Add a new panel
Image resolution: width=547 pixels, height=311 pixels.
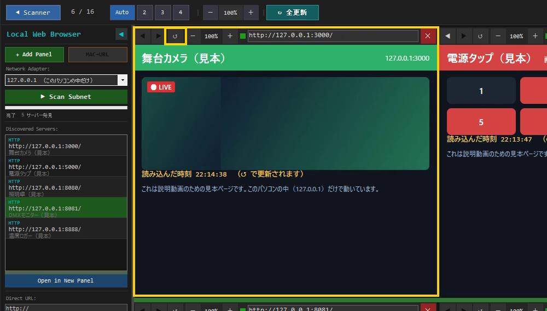coord(34,55)
